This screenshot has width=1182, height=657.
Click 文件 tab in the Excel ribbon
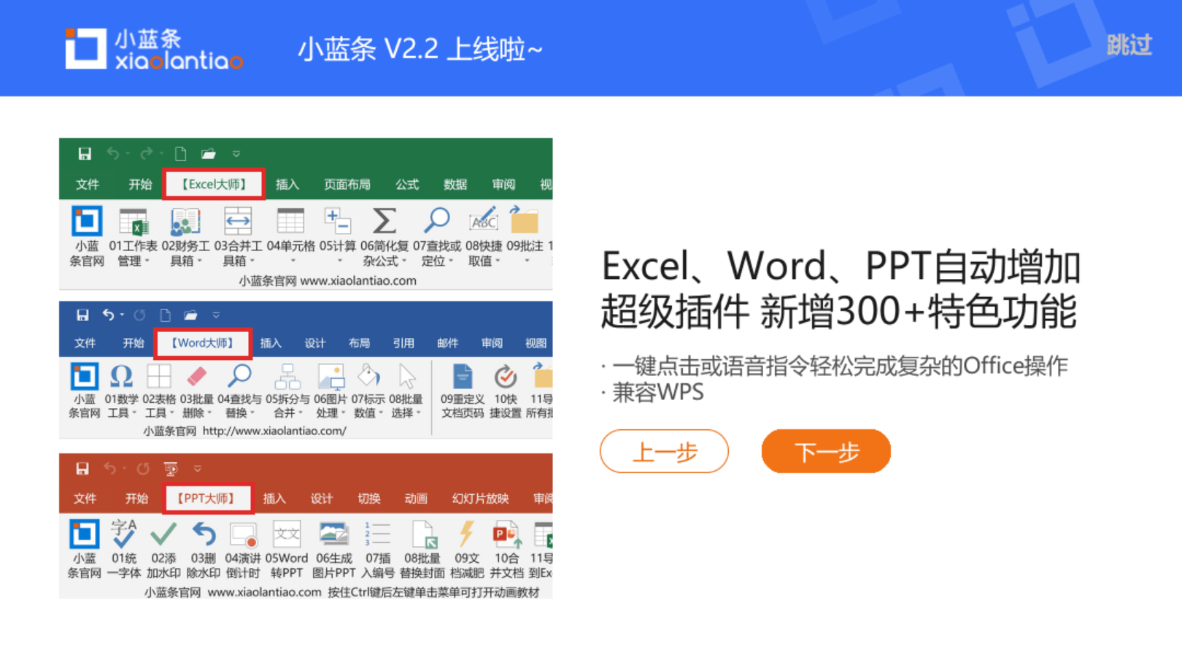[87, 185]
